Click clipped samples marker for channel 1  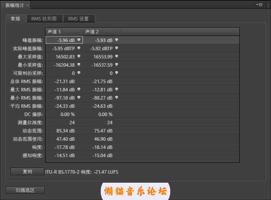click(79, 73)
